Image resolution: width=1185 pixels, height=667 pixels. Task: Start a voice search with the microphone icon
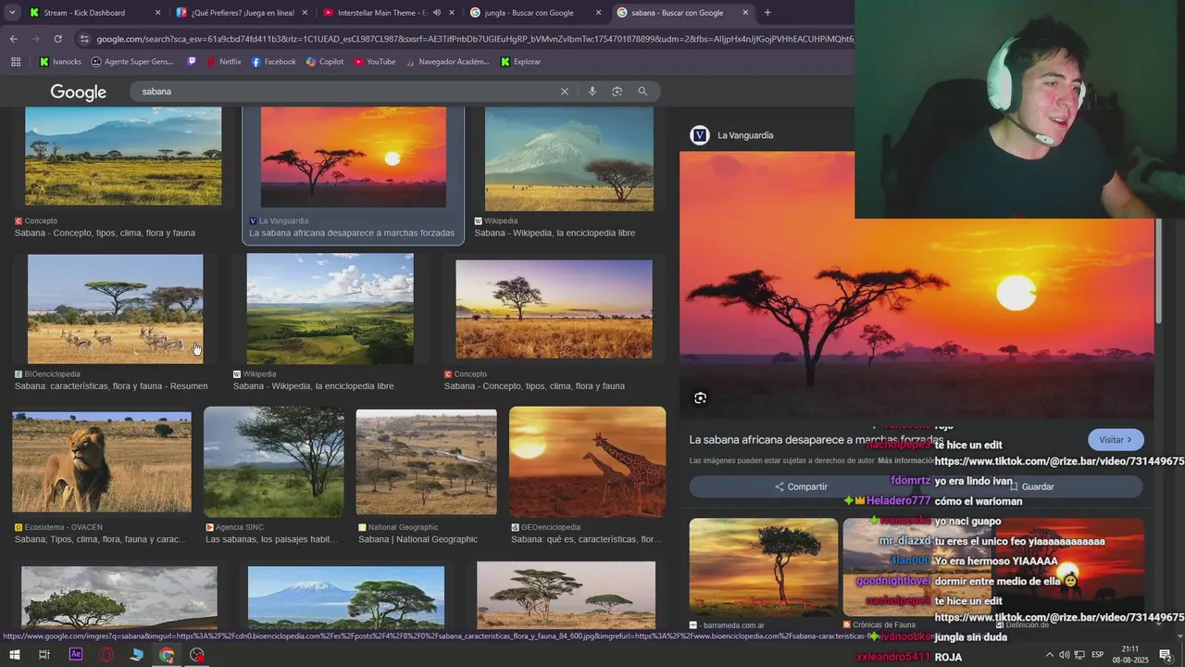pyautogui.click(x=592, y=92)
